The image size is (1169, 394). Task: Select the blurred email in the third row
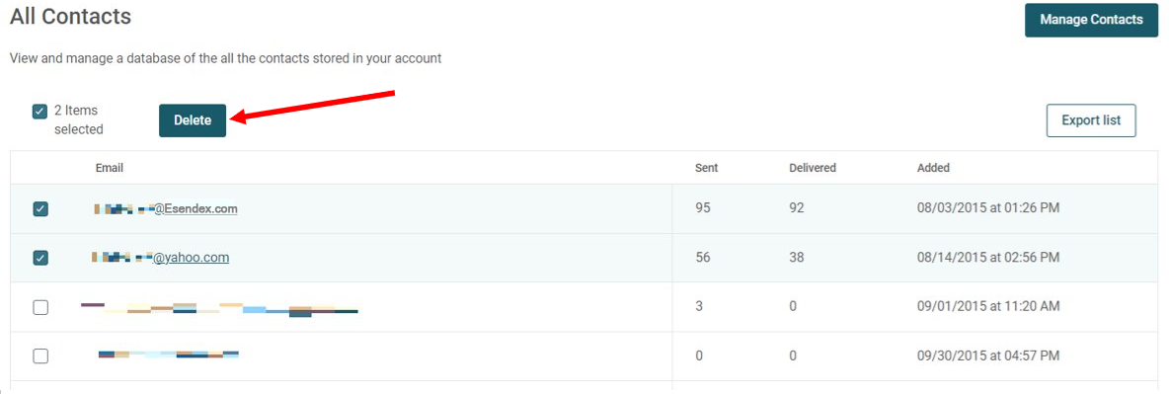click(219, 308)
